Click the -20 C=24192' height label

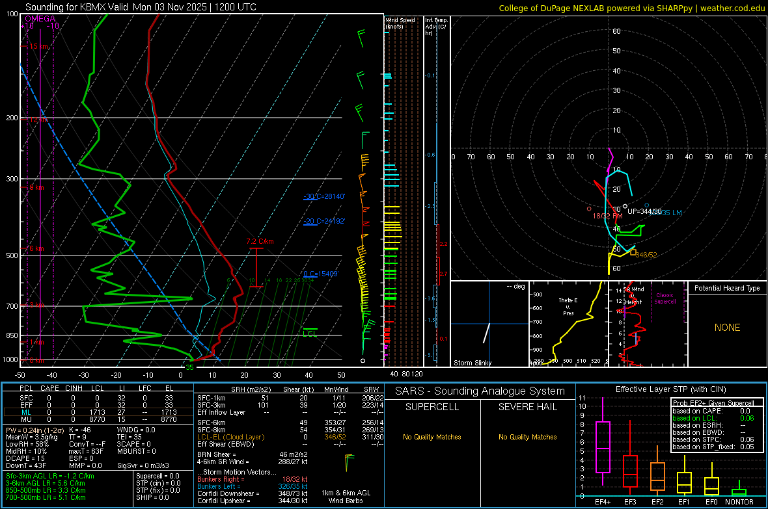(323, 221)
